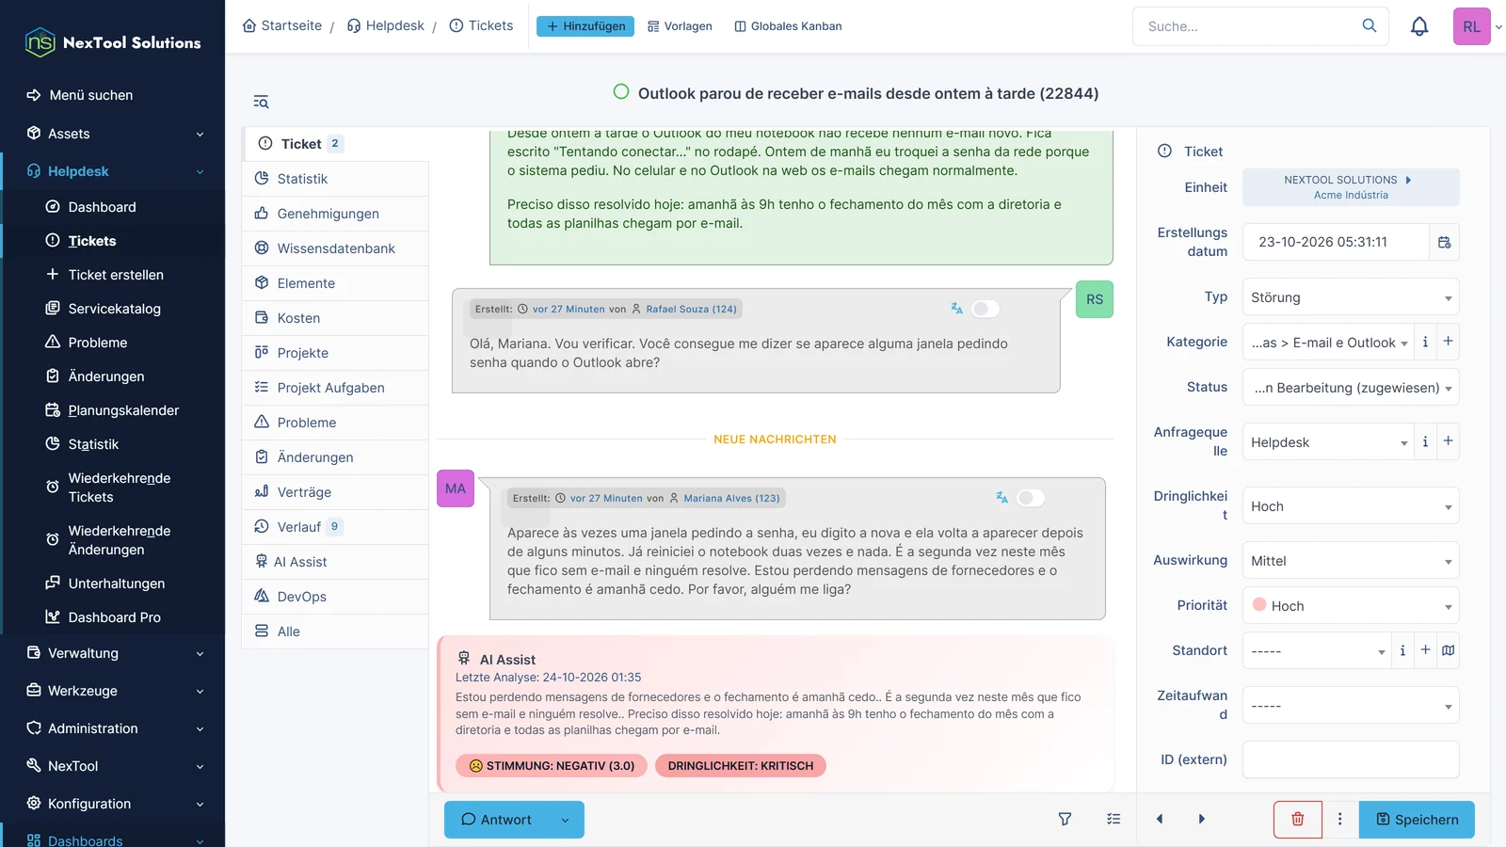The height and width of the screenshot is (847, 1506).
Task: Open Globales Kanban
Action: (x=788, y=26)
